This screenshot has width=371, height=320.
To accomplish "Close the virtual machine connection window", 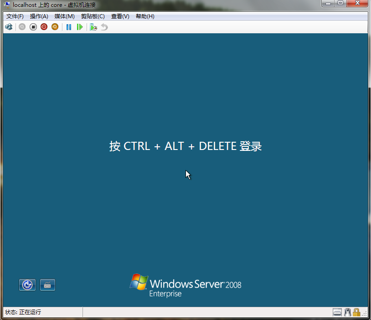I will pyautogui.click(x=357, y=3).
